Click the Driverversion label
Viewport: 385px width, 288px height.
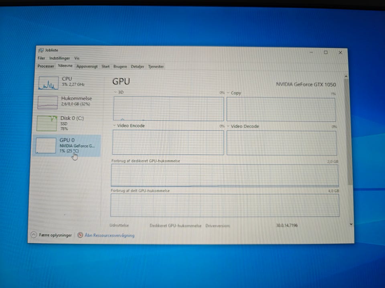point(218,226)
